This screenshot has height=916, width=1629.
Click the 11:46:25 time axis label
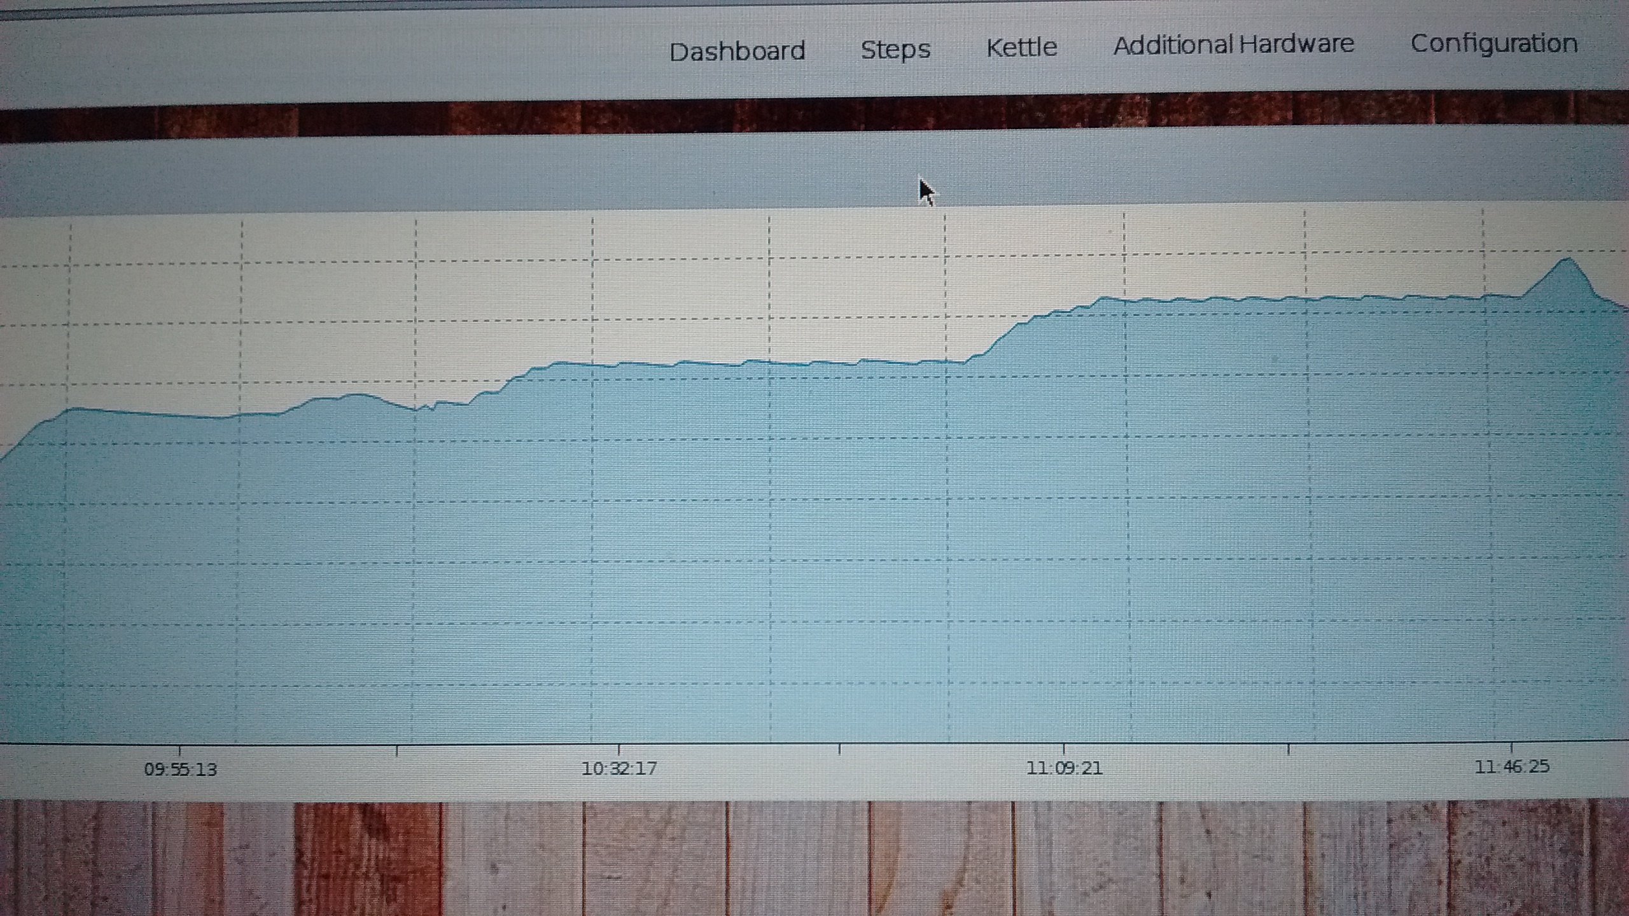click(1512, 767)
